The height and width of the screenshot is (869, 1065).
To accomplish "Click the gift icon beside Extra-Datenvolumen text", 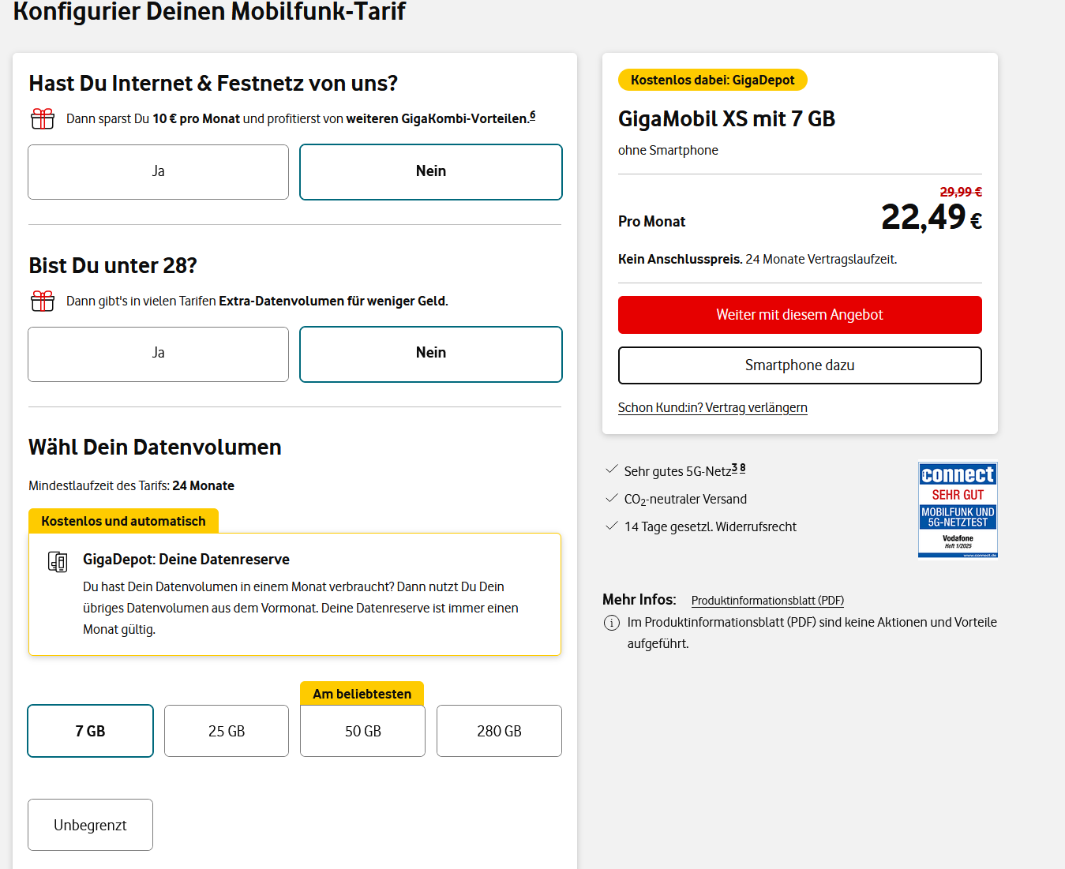I will click(43, 301).
